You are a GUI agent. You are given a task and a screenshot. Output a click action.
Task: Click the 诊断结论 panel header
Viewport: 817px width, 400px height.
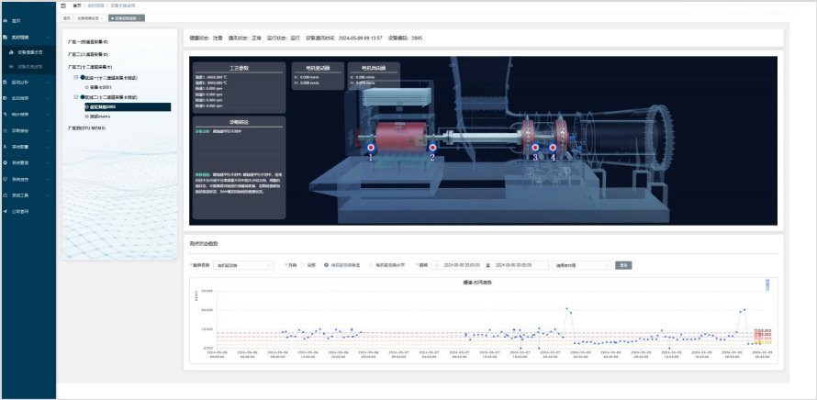[240, 122]
